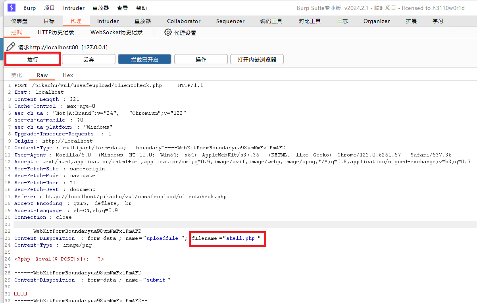Click the POST request line text

[x=109, y=85]
